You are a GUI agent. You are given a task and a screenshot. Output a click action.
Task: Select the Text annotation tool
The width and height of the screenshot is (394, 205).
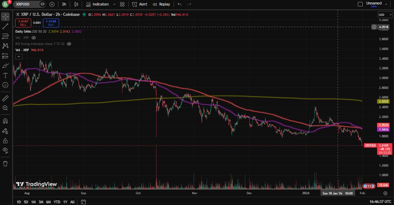coord(5,75)
